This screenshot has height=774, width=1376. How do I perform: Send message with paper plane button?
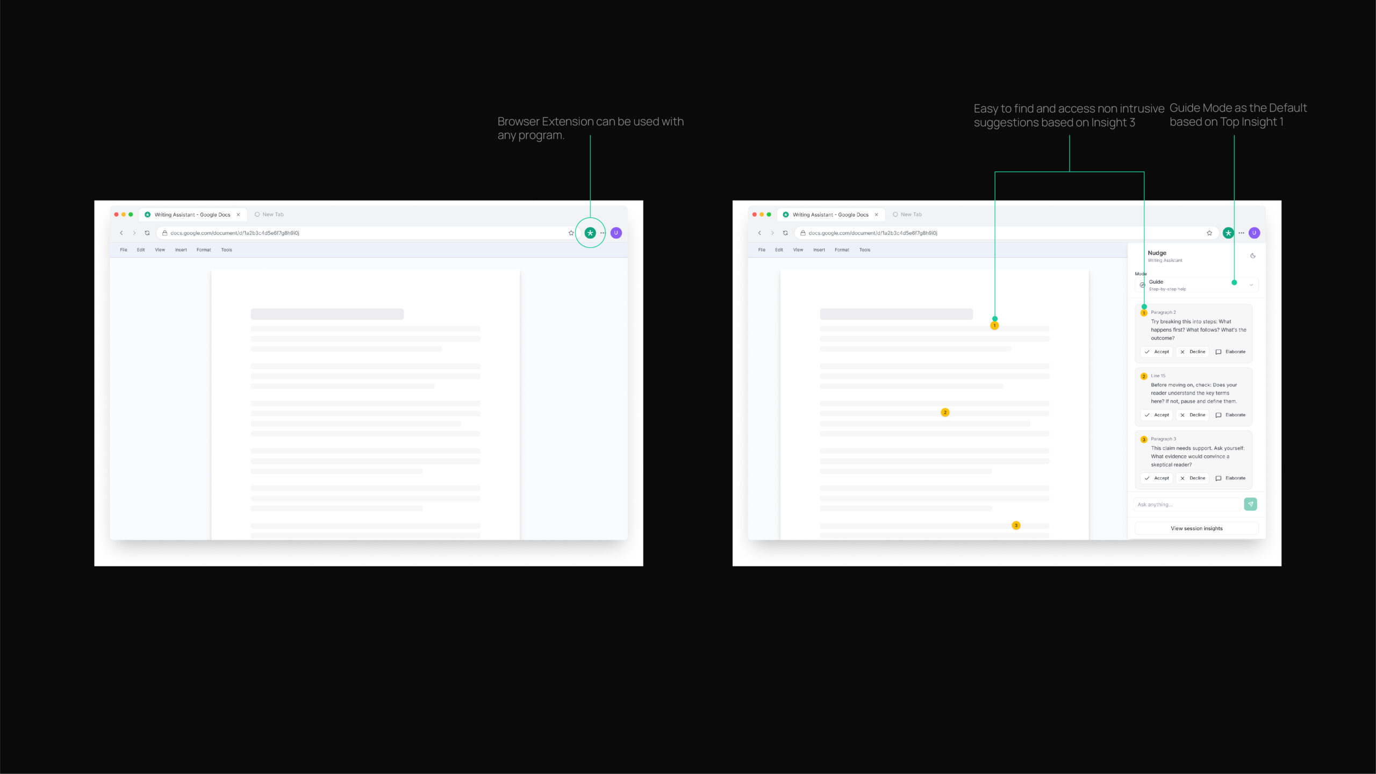click(x=1250, y=504)
